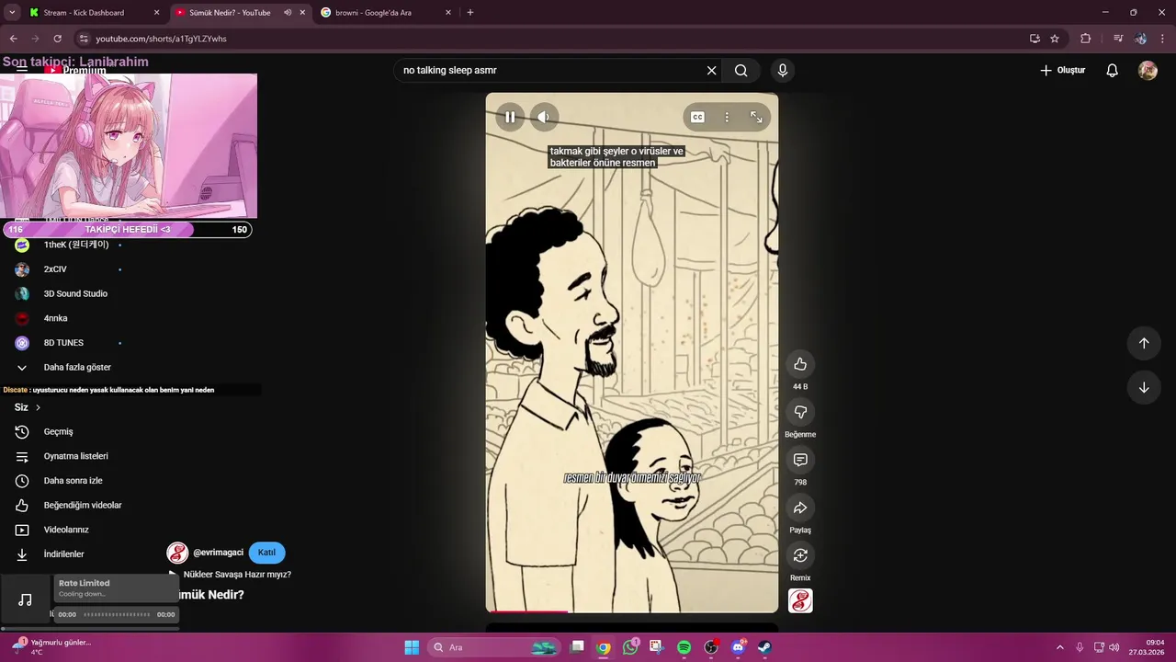
Task: Click into the YouTube search field
Action: point(551,70)
